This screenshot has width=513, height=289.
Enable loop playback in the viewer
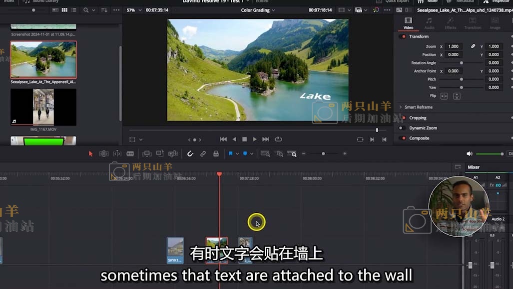click(x=278, y=140)
